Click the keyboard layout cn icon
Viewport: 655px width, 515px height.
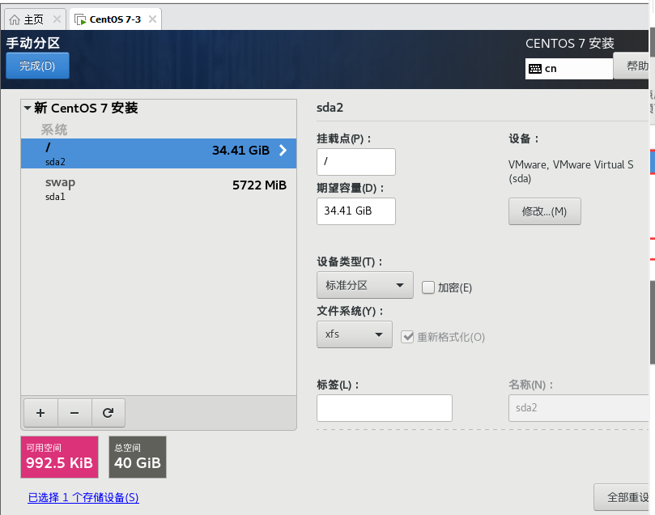coord(535,69)
